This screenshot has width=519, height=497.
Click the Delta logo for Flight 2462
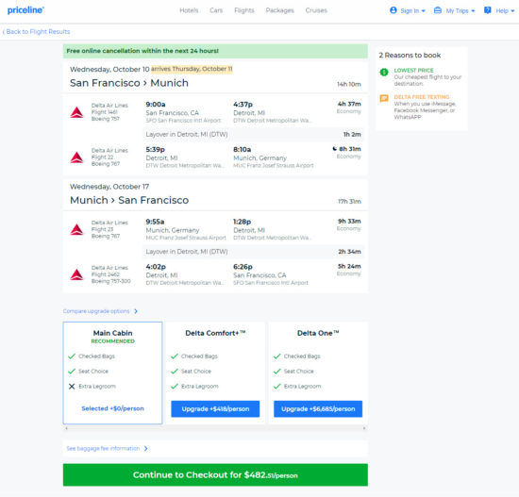(76, 274)
